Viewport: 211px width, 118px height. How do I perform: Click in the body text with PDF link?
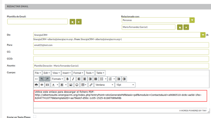click(x=120, y=96)
